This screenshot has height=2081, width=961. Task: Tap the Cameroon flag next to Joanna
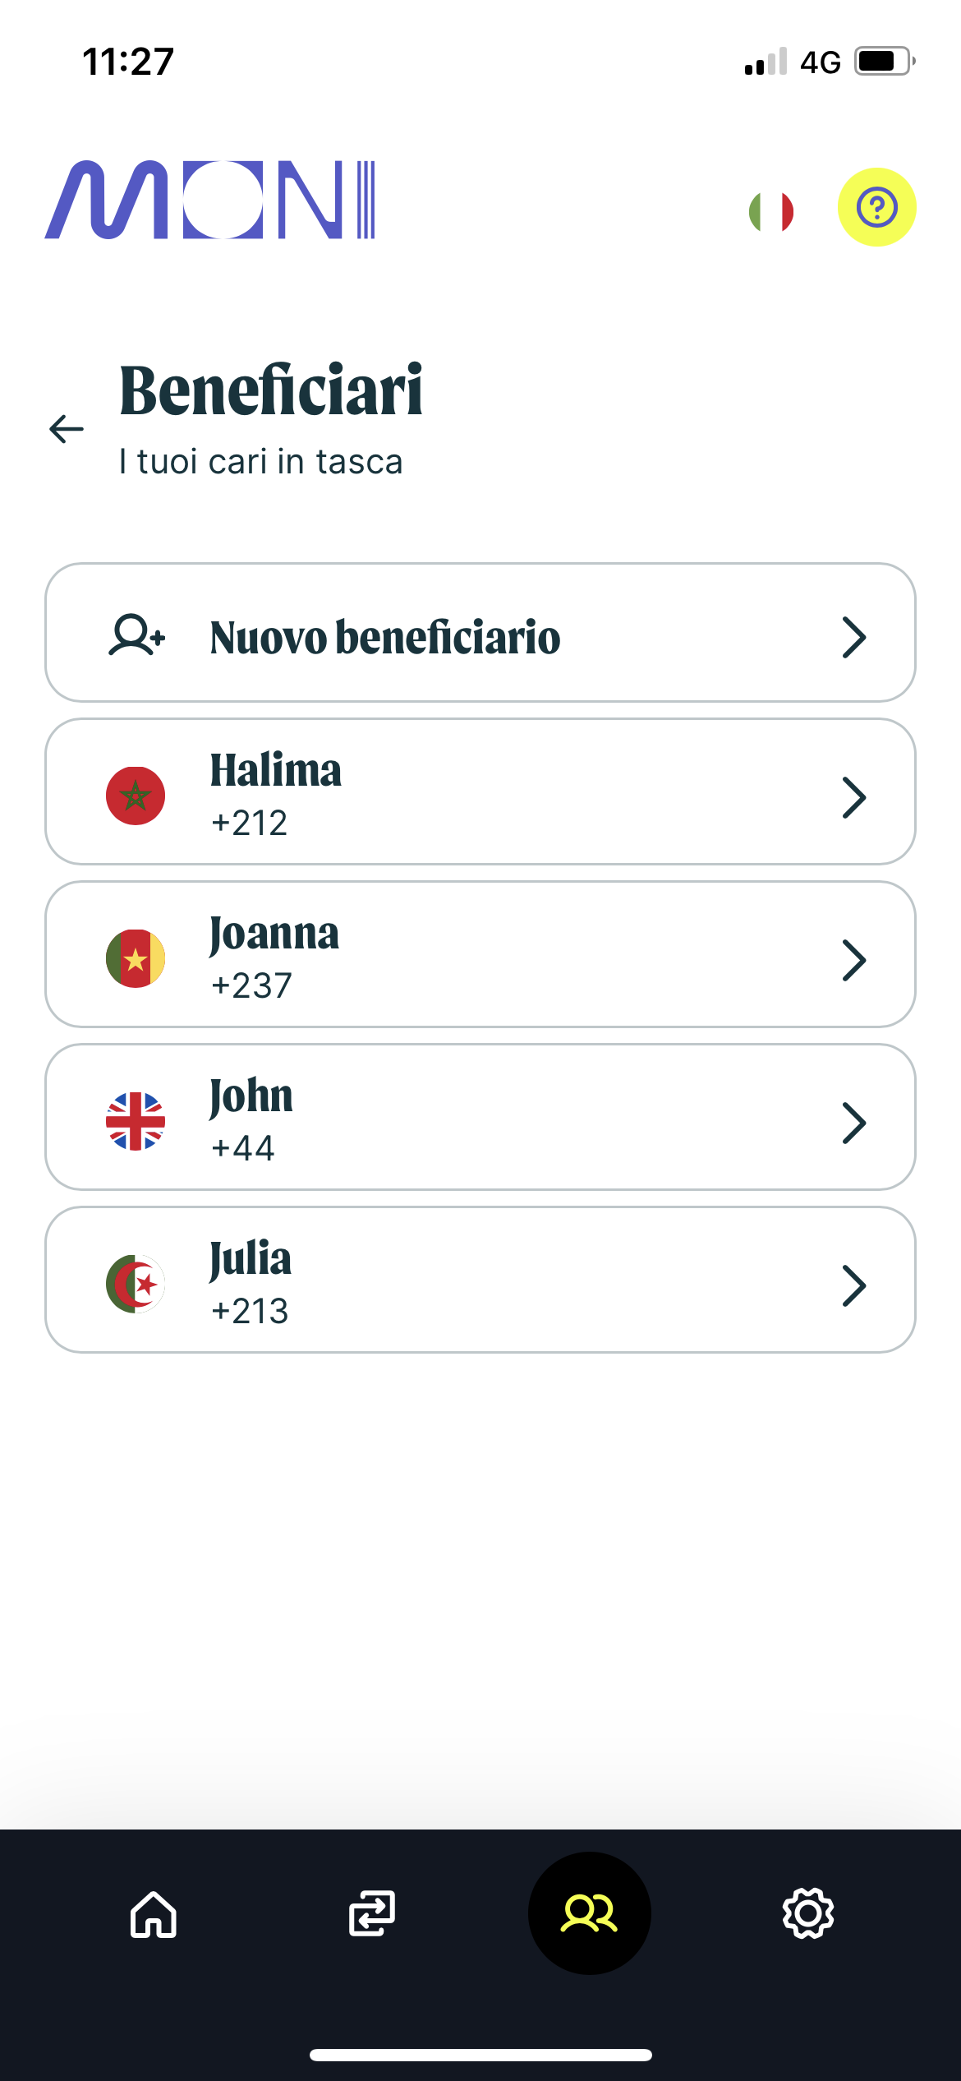pos(136,958)
